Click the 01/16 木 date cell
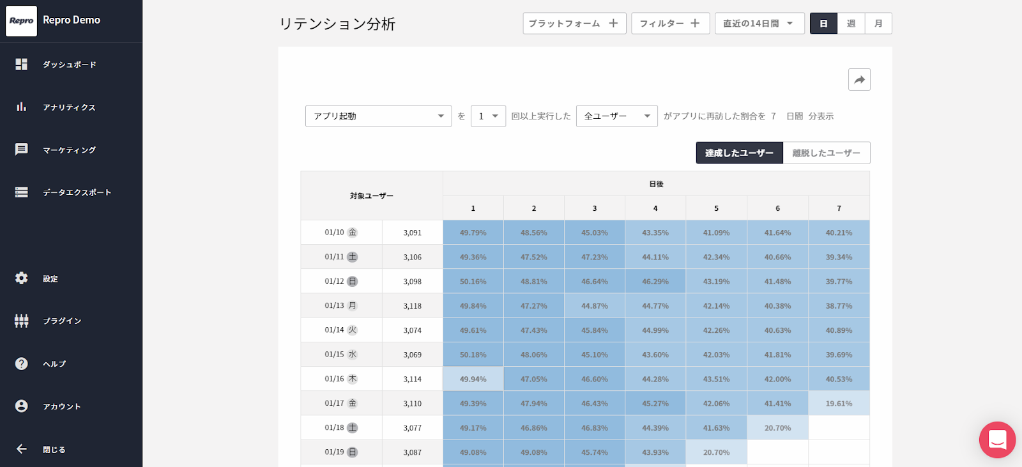1022x467 pixels. [x=341, y=379]
